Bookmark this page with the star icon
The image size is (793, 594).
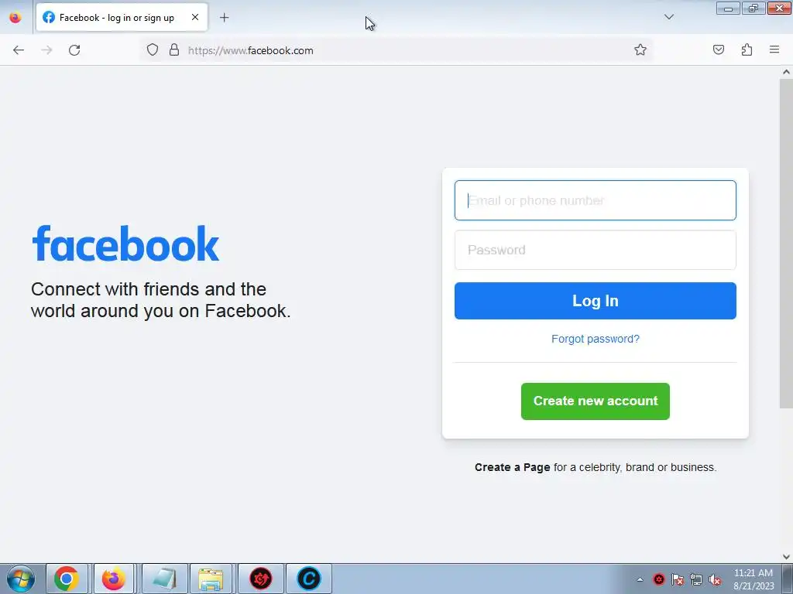coord(640,50)
